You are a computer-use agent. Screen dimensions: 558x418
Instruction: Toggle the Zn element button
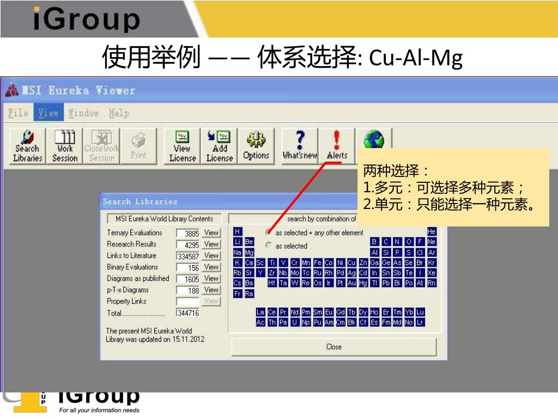363,263
